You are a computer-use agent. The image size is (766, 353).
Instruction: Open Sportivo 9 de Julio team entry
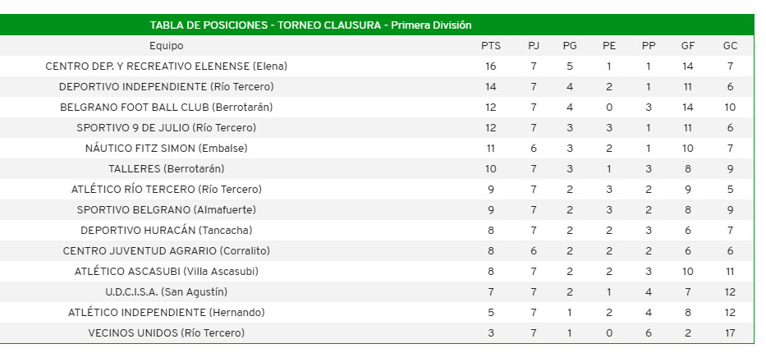[x=166, y=128]
